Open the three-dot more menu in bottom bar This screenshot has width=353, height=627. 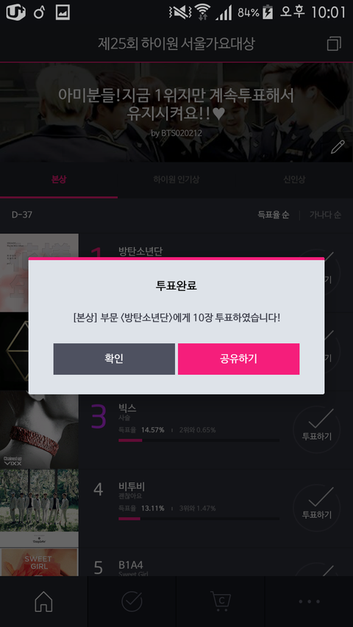[x=309, y=601]
